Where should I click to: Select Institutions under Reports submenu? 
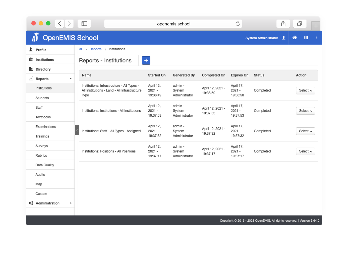50,88
